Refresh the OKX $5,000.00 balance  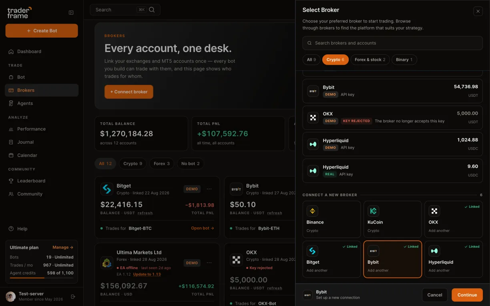[275, 288]
